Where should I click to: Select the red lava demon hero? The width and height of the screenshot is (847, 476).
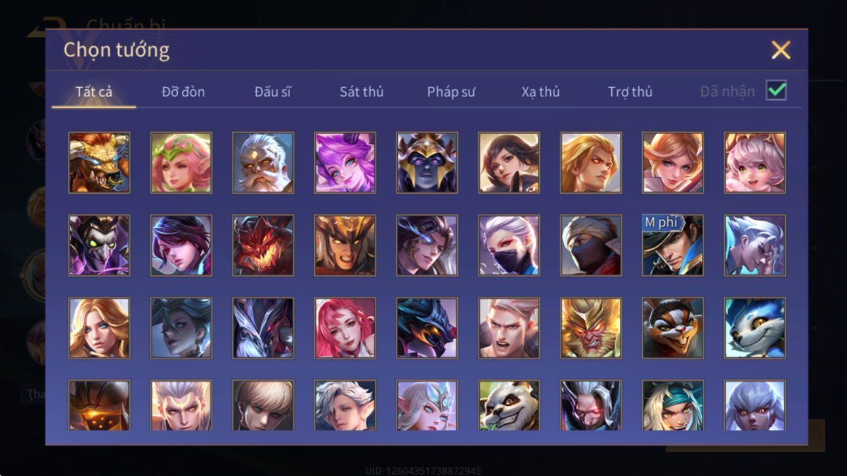[x=263, y=245]
